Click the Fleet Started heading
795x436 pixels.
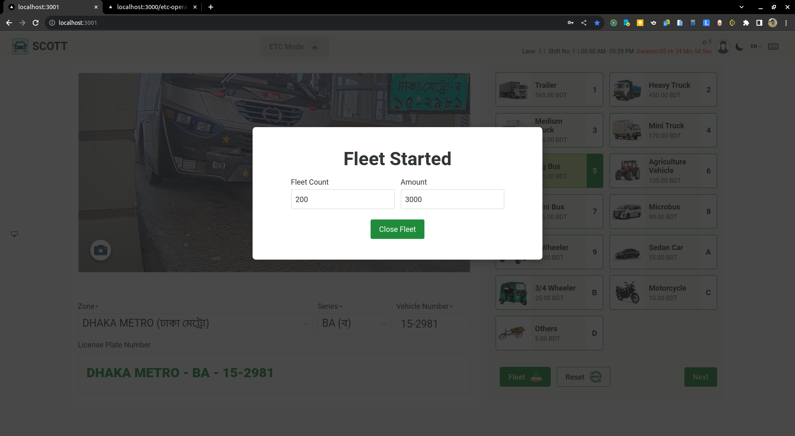[x=397, y=159]
